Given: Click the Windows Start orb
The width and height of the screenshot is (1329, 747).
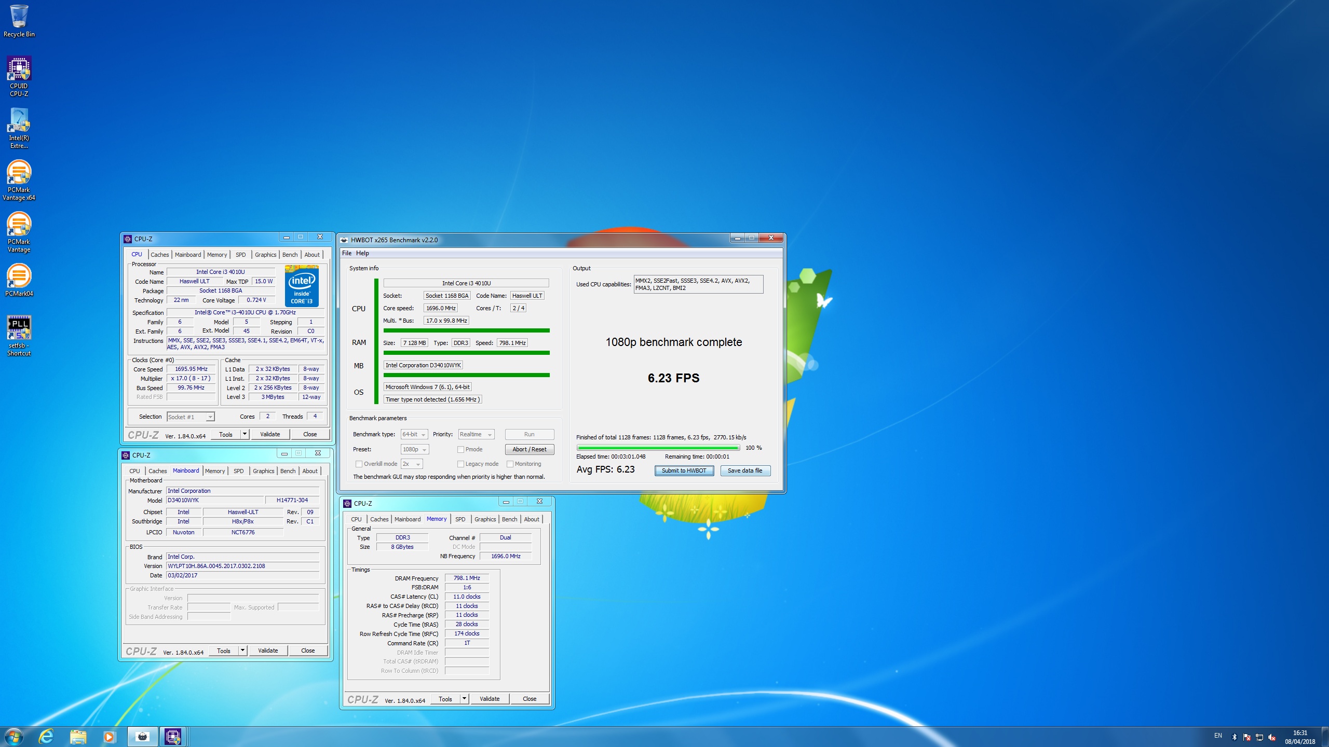Looking at the screenshot, I should pos(13,736).
